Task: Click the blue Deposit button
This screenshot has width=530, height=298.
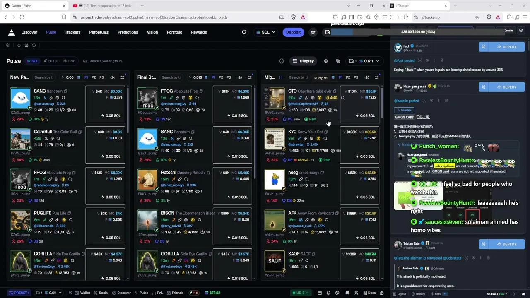Action: pos(293,32)
